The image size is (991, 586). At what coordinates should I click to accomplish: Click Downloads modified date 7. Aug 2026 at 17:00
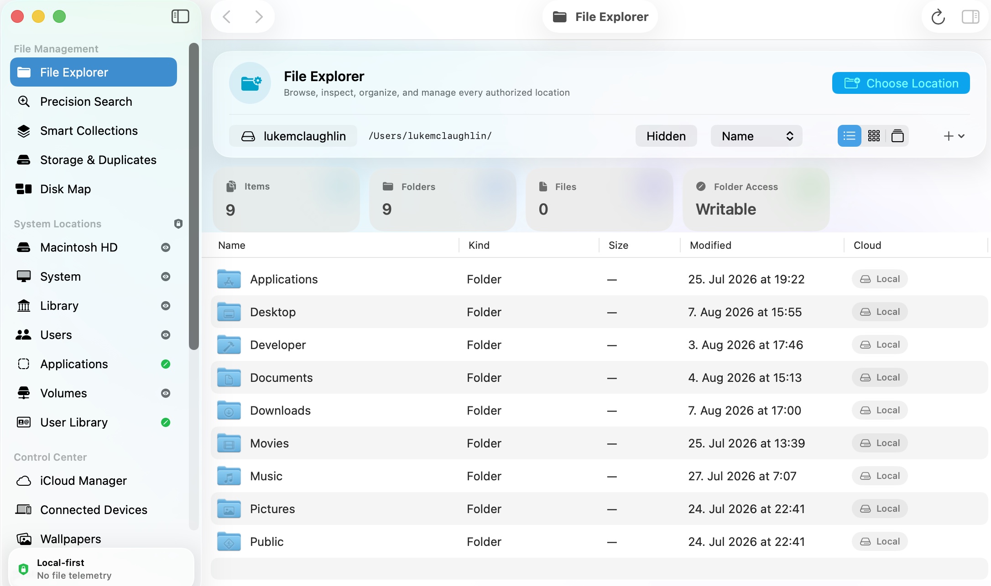coord(745,410)
